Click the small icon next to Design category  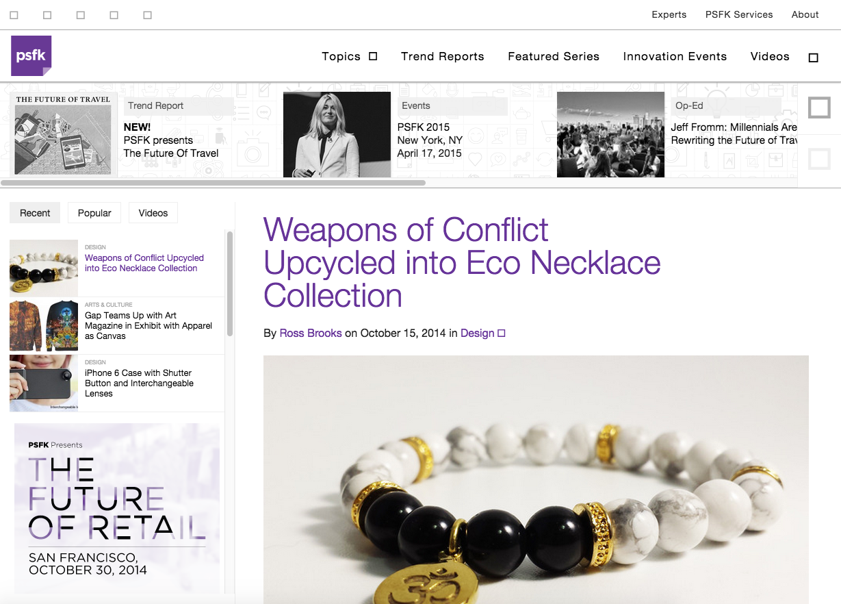pos(502,334)
